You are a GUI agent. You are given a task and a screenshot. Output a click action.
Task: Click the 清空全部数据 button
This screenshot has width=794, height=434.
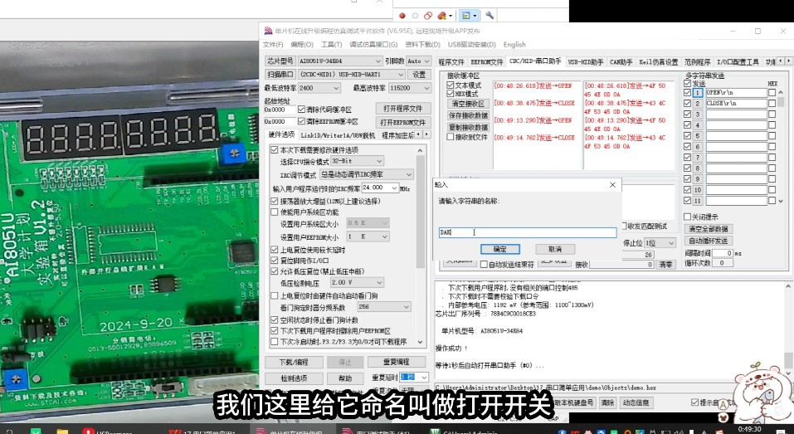pos(709,229)
